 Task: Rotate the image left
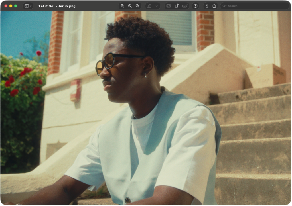pos(177,6)
